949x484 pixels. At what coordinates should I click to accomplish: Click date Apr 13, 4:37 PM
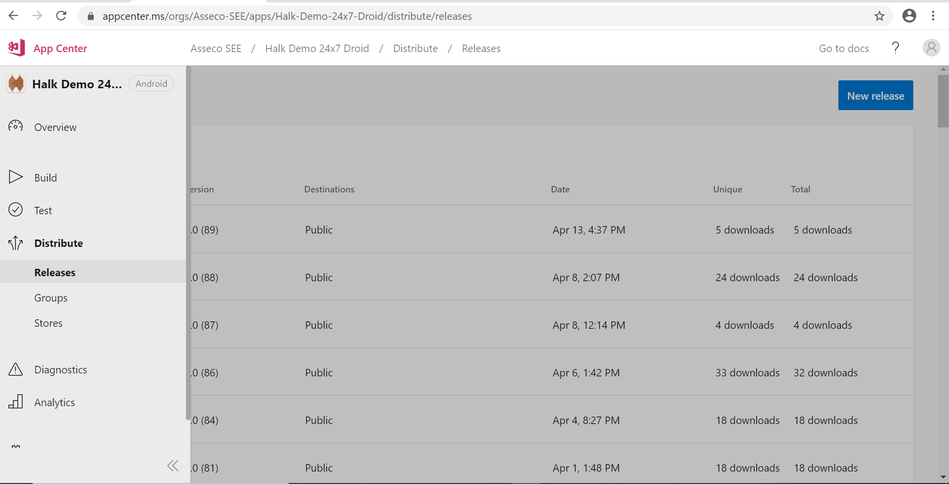coord(589,230)
